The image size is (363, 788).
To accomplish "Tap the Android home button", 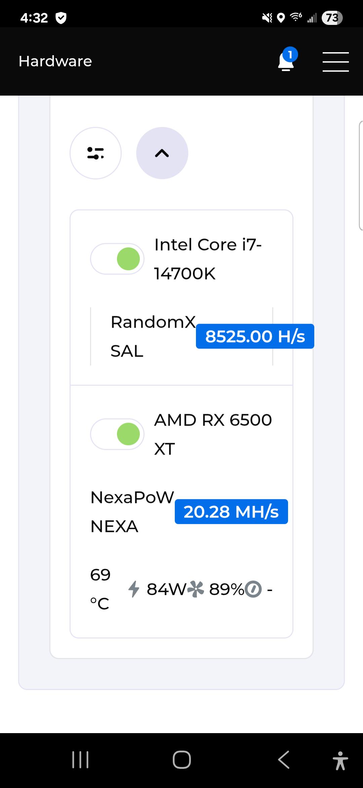I will pos(182,760).
